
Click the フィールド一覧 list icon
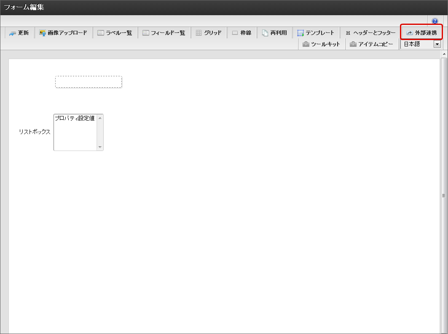[146, 33]
